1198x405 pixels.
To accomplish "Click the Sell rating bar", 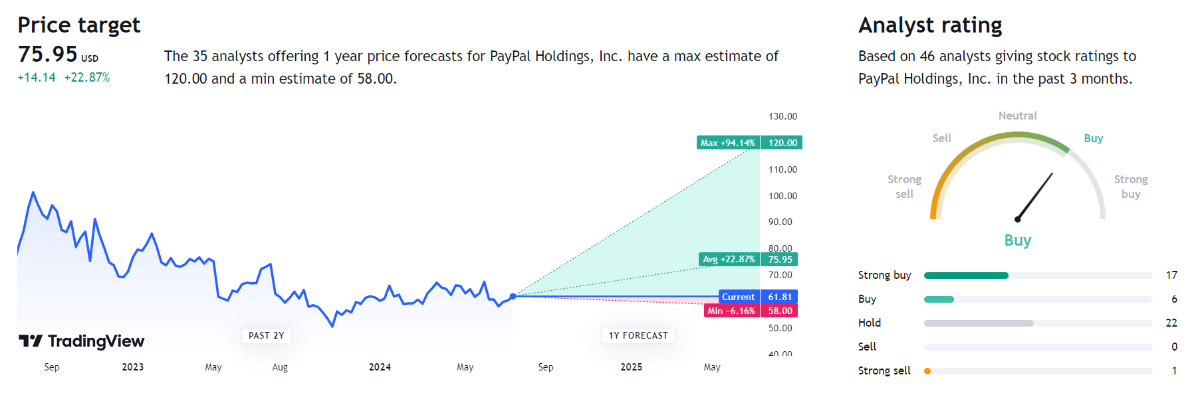I will click(x=1038, y=347).
